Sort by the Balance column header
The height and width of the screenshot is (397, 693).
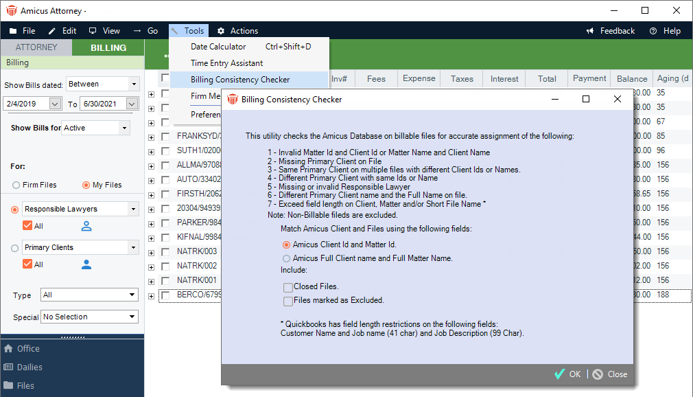click(x=631, y=79)
